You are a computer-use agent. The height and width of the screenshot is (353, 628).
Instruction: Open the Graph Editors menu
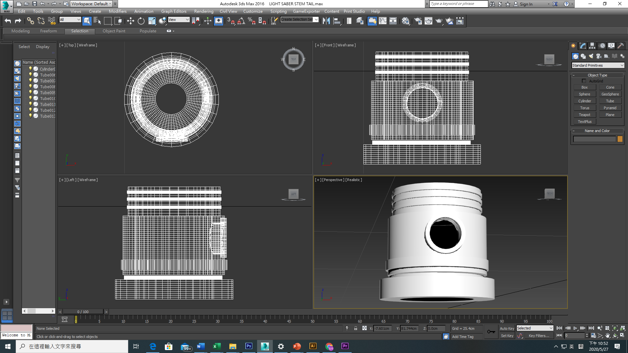[174, 11]
